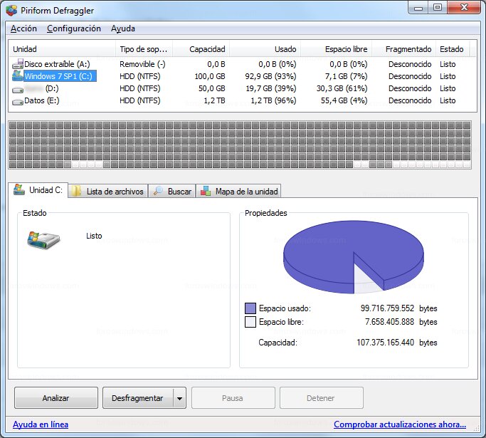
Task: Sort by the Capacidad column header
Action: click(x=201, y=49)
